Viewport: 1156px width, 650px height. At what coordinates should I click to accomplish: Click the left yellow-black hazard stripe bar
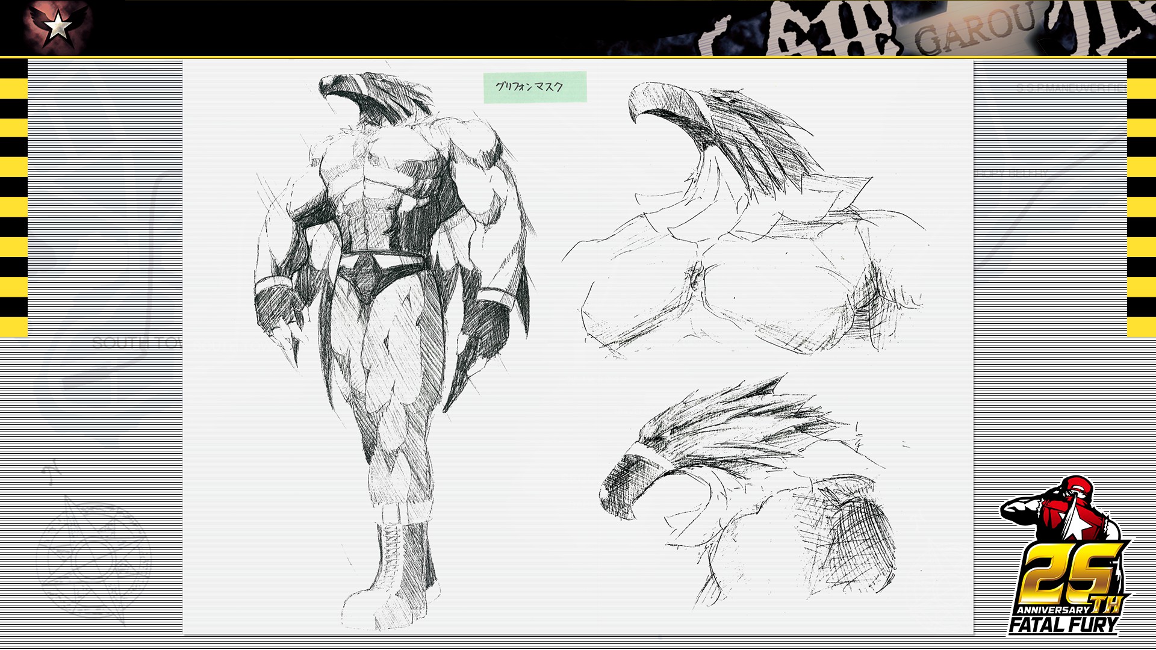click(13, 199)
